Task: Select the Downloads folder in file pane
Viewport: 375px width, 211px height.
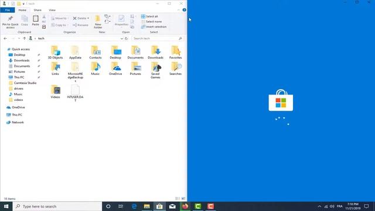Action: coord(155,52)
